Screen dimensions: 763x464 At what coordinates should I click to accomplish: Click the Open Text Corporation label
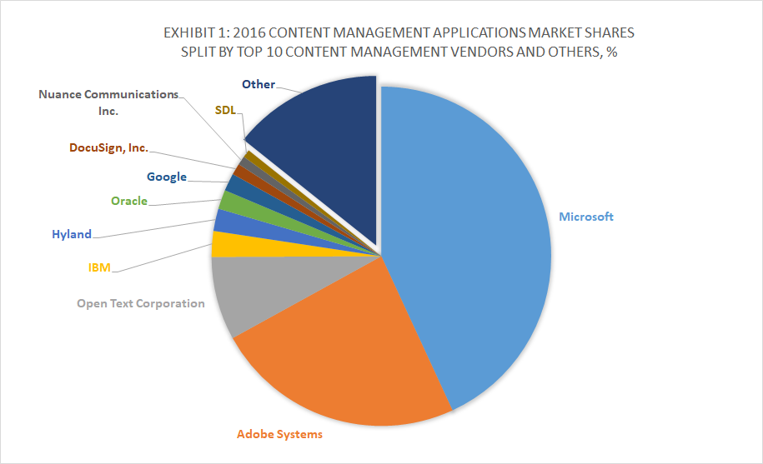point(141,304)
